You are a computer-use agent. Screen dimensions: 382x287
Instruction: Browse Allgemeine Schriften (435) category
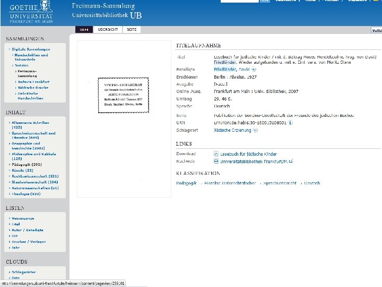click(x=30, y=125)
